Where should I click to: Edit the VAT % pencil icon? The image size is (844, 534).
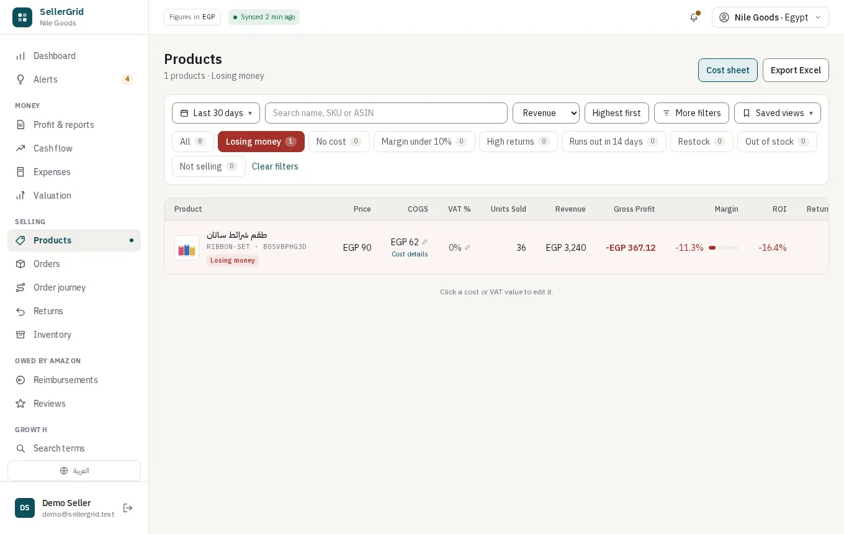pyautogui.click(x=467, y=248)
